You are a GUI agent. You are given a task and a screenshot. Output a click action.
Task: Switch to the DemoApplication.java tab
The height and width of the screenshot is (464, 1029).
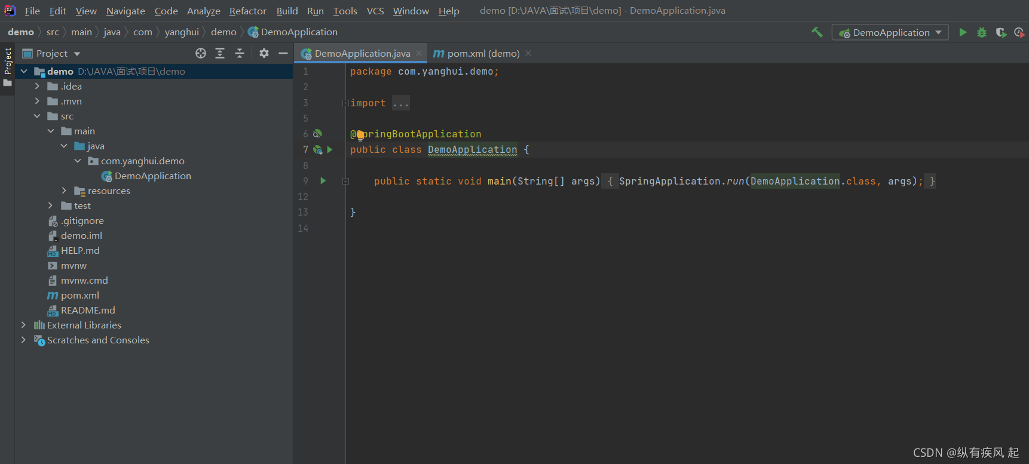click(x=362, y=53)
